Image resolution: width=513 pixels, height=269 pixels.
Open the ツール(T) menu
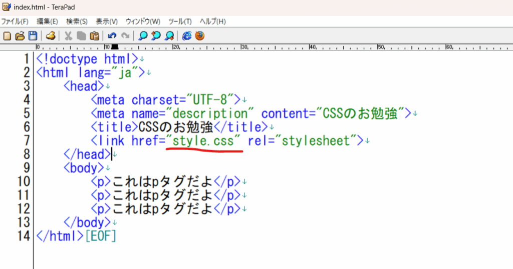pyautogui.click(x=180, y=21)
